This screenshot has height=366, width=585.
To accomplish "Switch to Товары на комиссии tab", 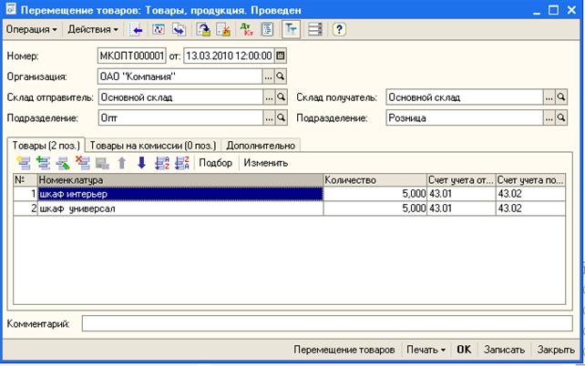I will pos(153,145).
